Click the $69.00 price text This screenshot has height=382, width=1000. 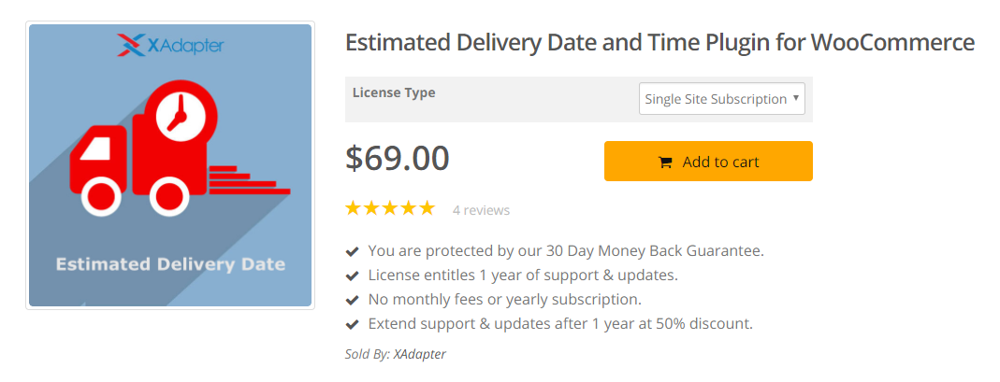(398, 159)
